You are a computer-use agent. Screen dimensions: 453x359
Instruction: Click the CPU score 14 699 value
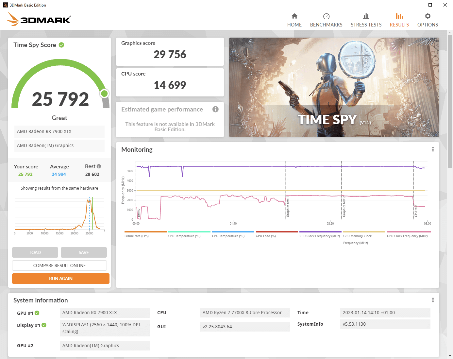[170, 85]
